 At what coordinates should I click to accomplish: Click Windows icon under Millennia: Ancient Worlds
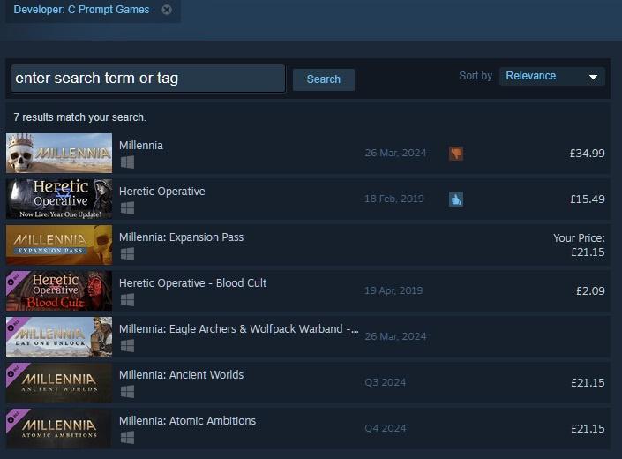tap(127, 392)
